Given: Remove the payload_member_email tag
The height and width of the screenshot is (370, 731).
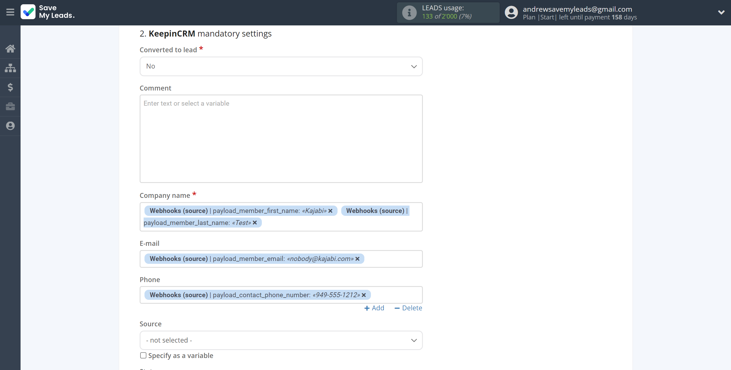Looking at the screenshot, I should pyautogui.click(x=357, y=259).
